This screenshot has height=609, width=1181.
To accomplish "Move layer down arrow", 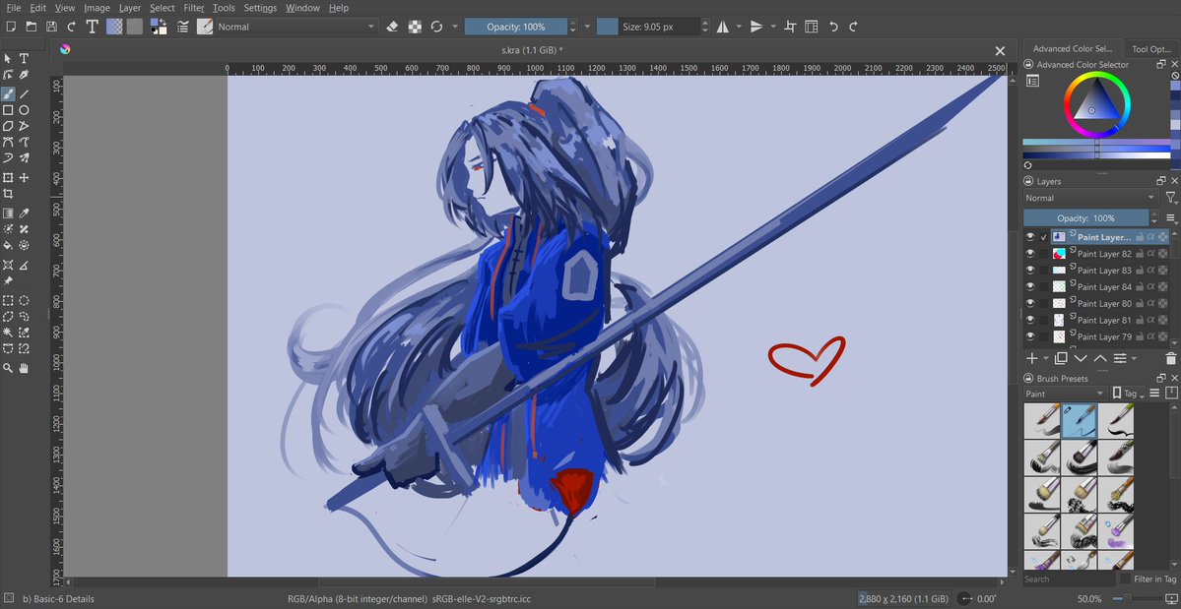I will pos(1081,359).
